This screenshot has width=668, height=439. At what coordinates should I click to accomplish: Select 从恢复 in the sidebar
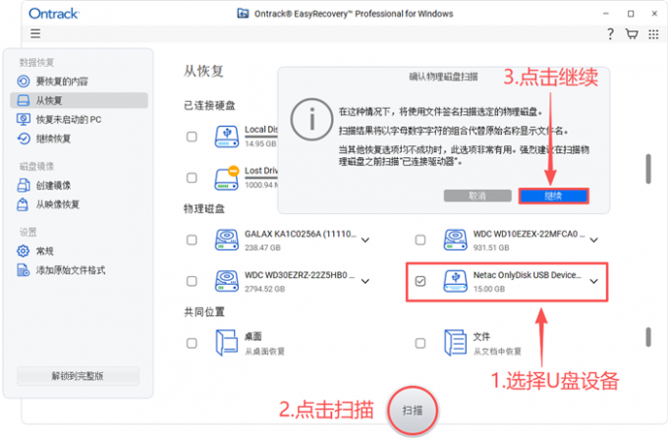80,100
